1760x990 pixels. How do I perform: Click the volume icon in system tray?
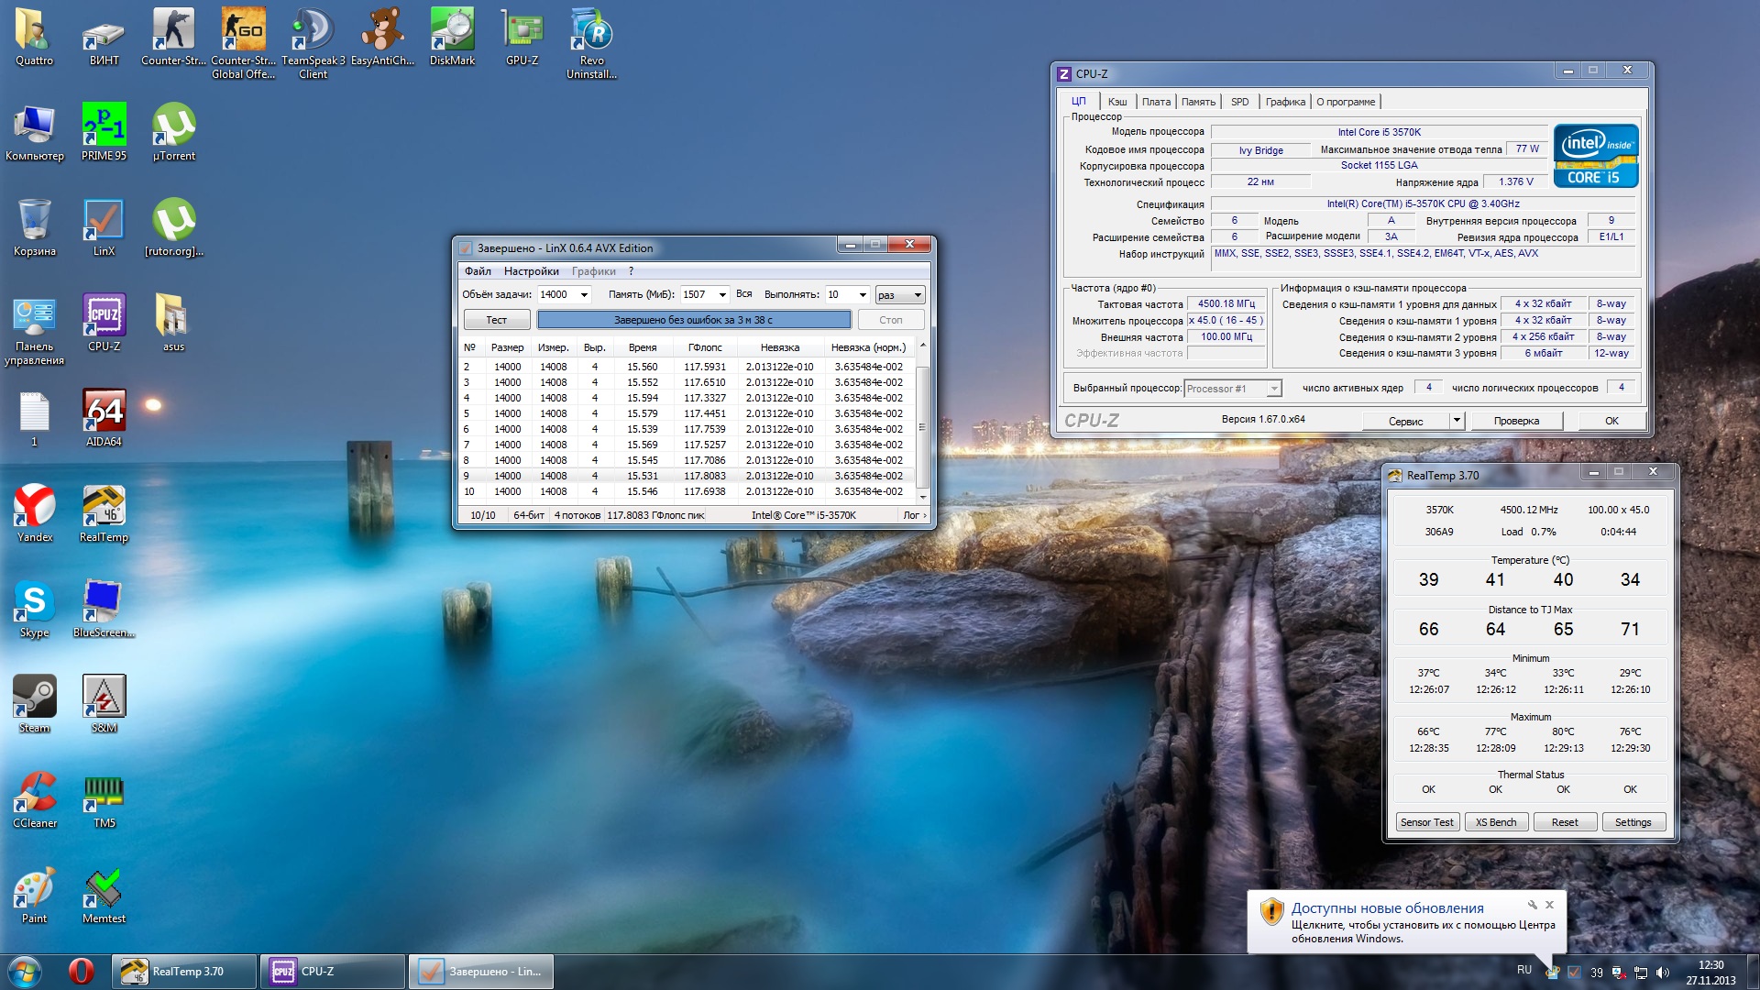pyautogui.click(x=1663, y=973)
